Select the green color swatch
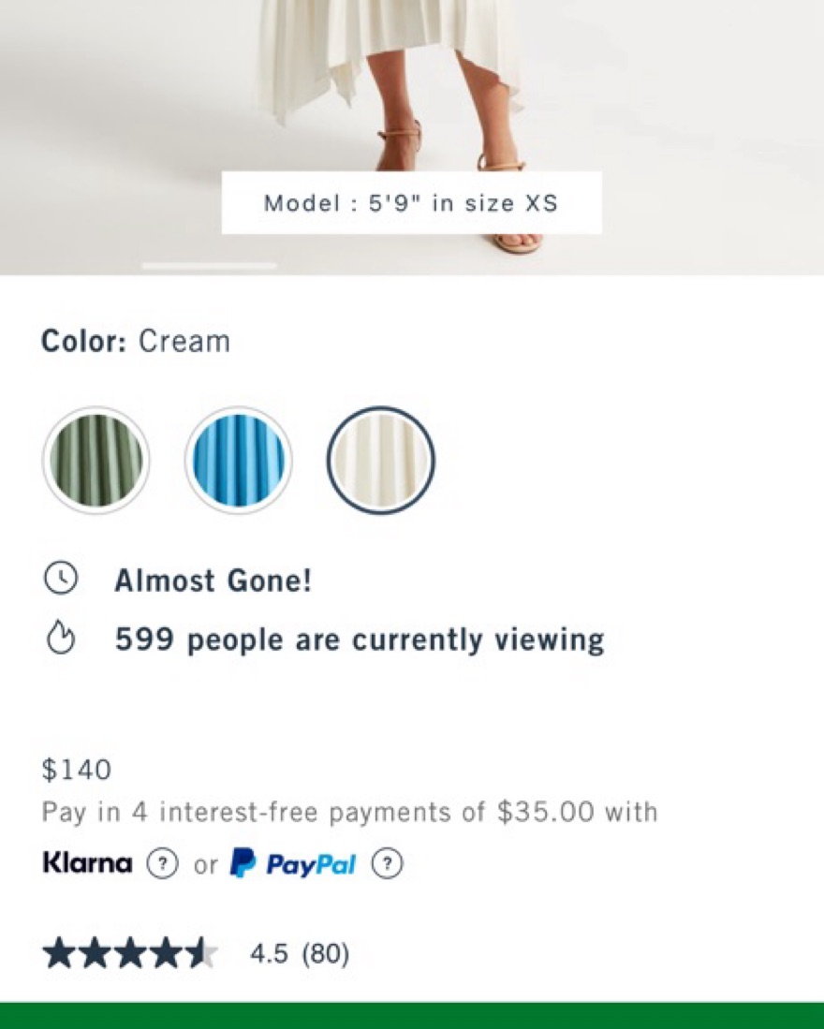This screenshot has height=1029, width=824. (96, 461)
